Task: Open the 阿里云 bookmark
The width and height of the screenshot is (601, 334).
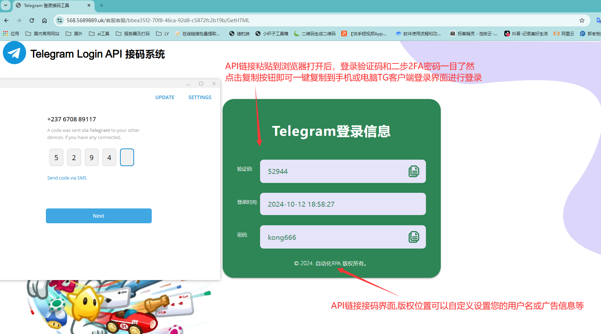Action: pyautogui.click(x=564, y=34)
